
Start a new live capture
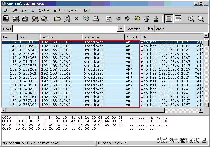(x=25, y=19)
